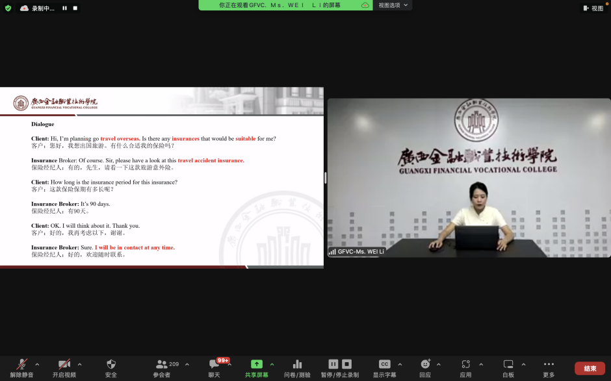Click the View (视图) button at top right
The height and width of the screenshot is (381, 611).
[x=593, y=8]
